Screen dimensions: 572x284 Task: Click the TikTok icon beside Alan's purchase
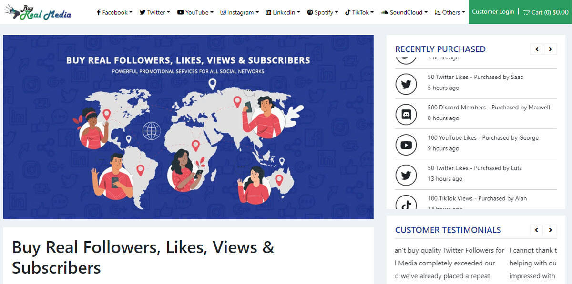(x=406, y=203)
